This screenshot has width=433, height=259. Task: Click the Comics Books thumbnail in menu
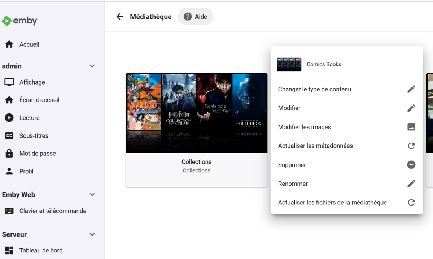(289, 64)
